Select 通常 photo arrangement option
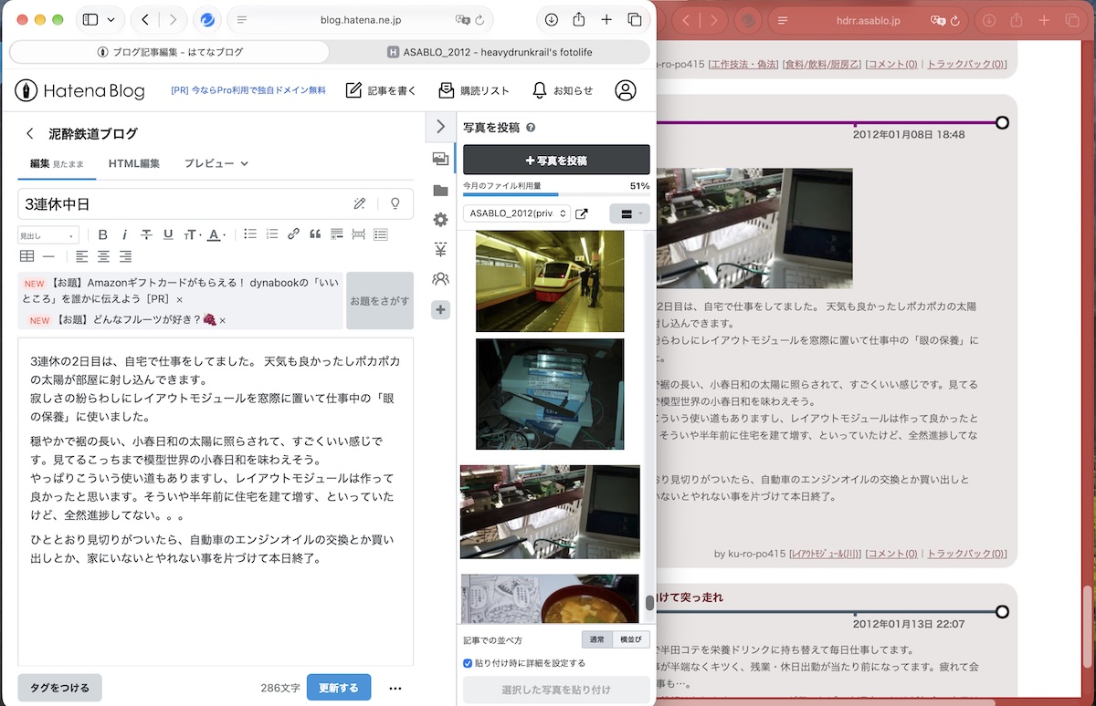The height and width of the screenshot is (706, 1096). point(596,640)
